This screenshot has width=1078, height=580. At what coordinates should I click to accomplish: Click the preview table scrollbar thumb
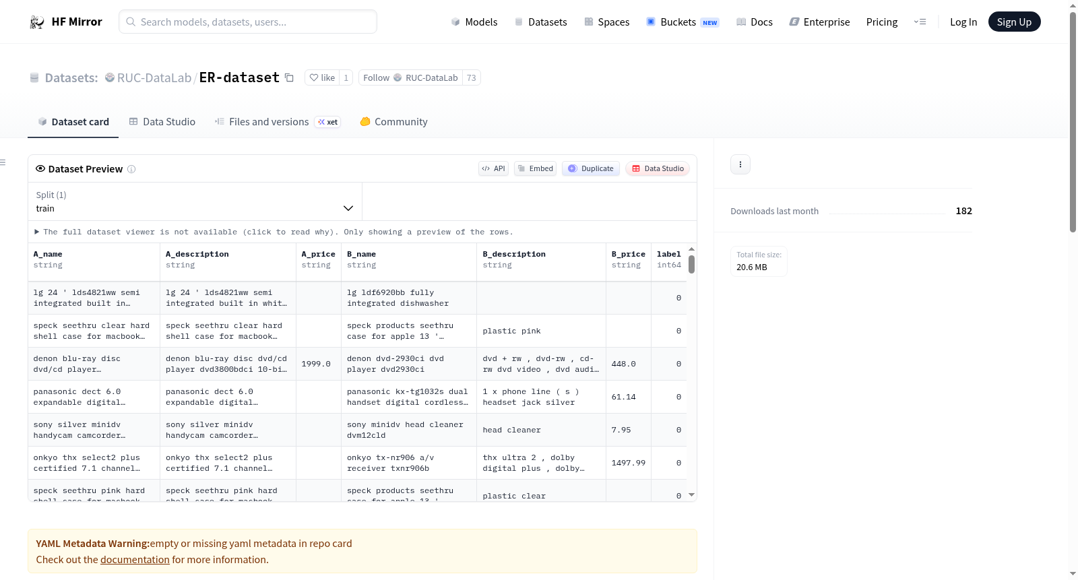[x=691, y=264]
